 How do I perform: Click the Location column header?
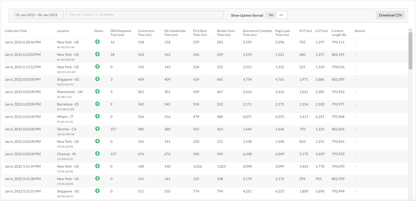tap(63, 31)
